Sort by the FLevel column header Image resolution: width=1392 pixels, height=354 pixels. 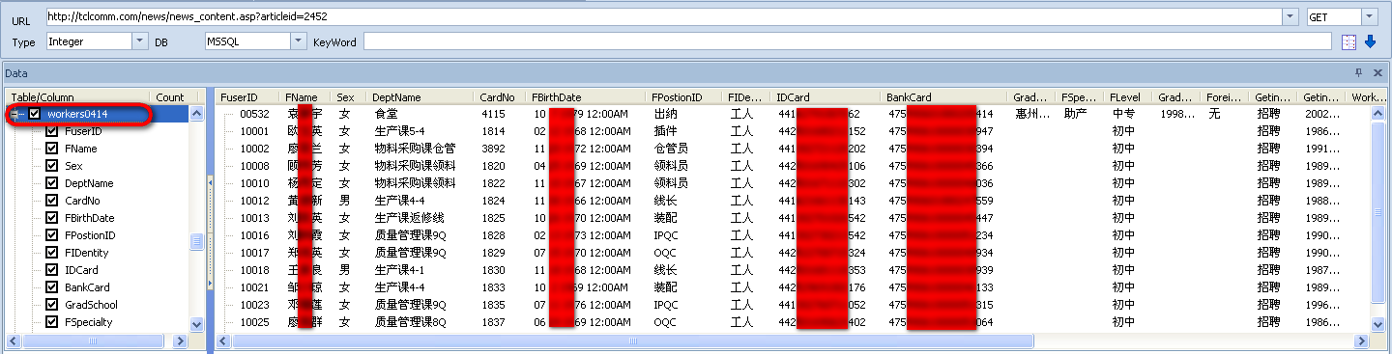pyautogui.click(x=1128, y=97)
